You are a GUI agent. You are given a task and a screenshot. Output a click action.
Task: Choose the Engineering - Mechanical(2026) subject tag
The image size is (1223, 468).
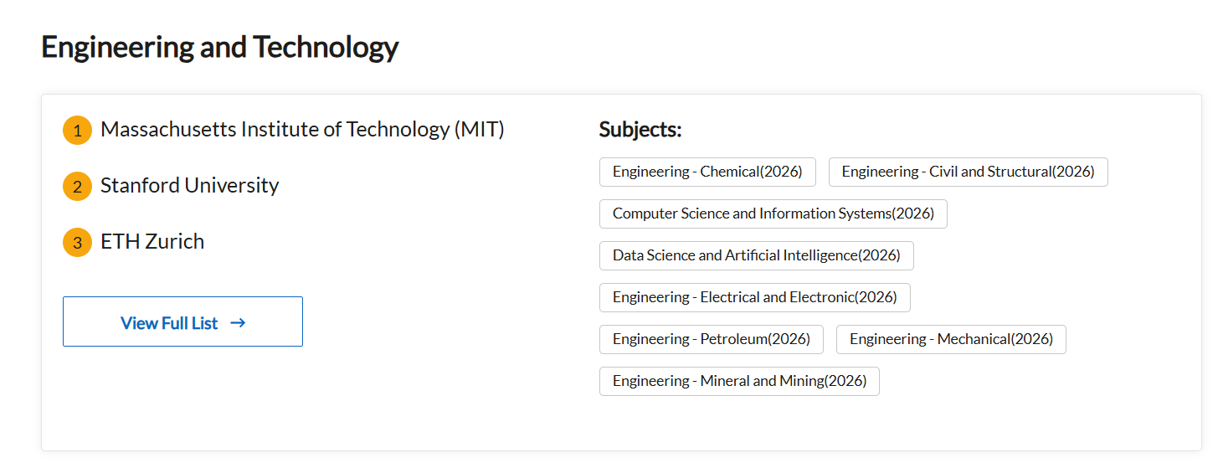pos(951,339)
